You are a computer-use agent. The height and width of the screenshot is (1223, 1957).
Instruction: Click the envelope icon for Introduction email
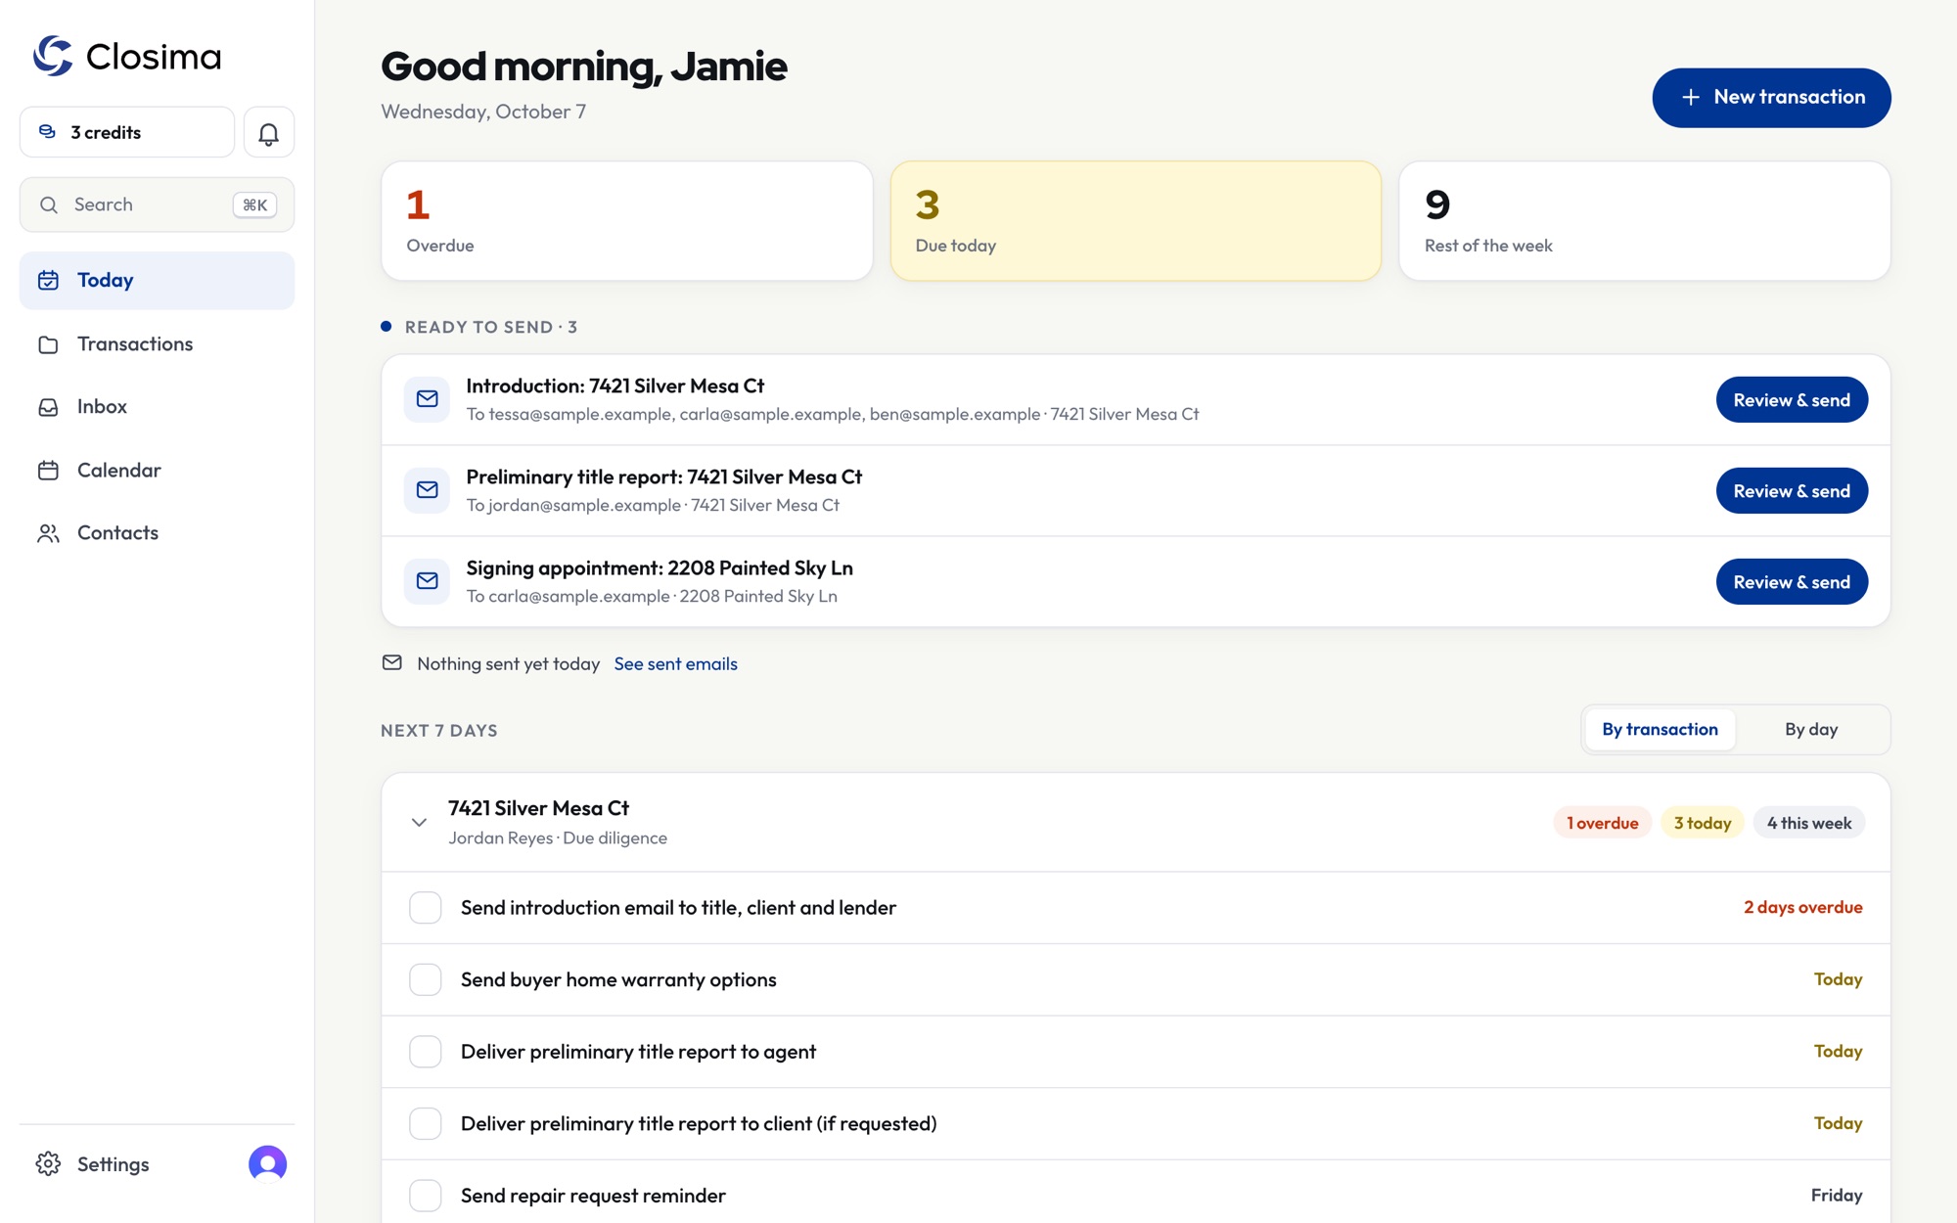point(428,399)
